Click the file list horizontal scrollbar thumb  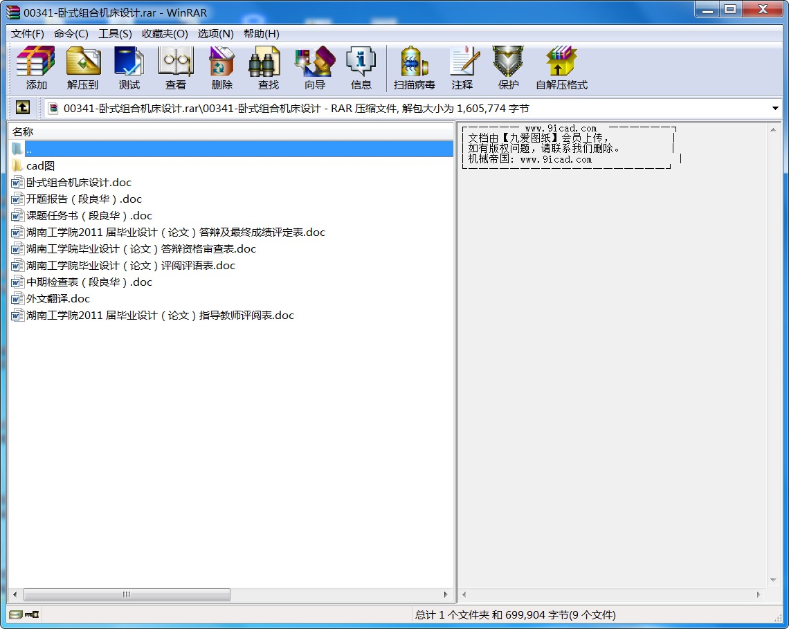coord(127,594)
